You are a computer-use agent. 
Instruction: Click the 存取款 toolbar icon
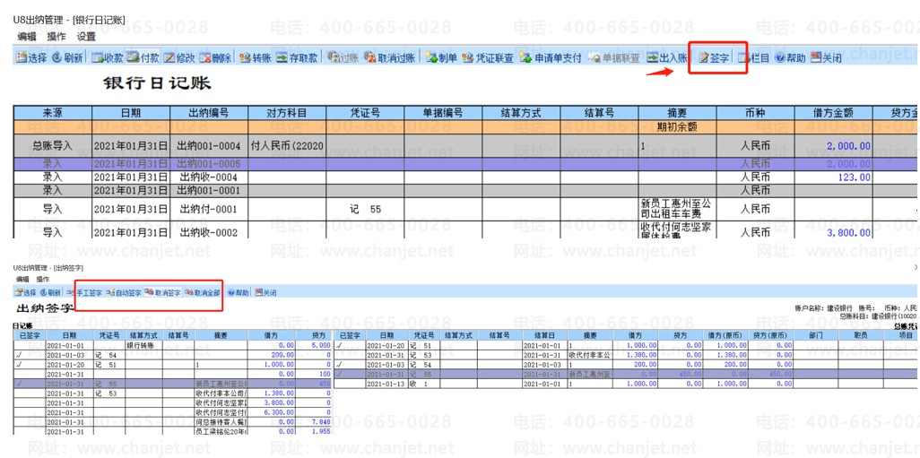[298, 58]
